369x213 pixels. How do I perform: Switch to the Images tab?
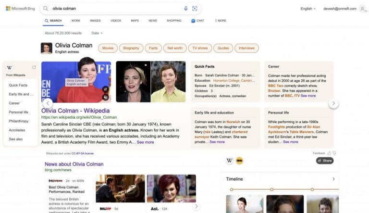[95, 21]
